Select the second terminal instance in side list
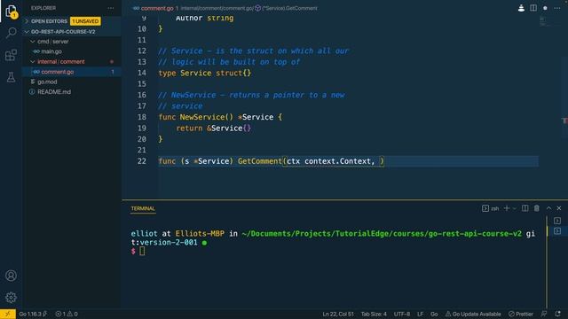The height and width of the screenshot is (319, 568). coord(557,230)
